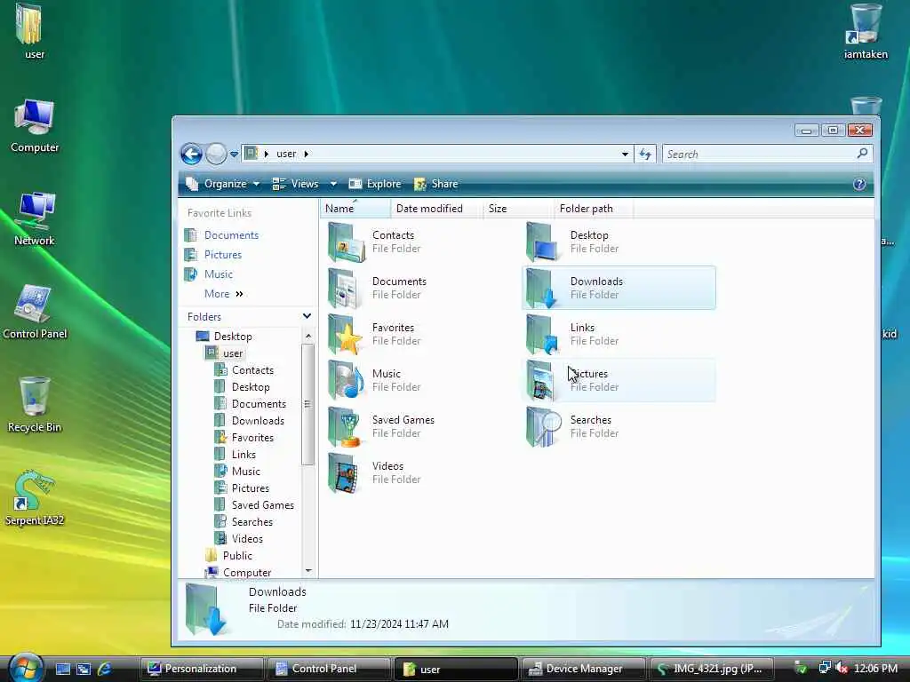Collapse the Folders pane chevron

point(307,316)
